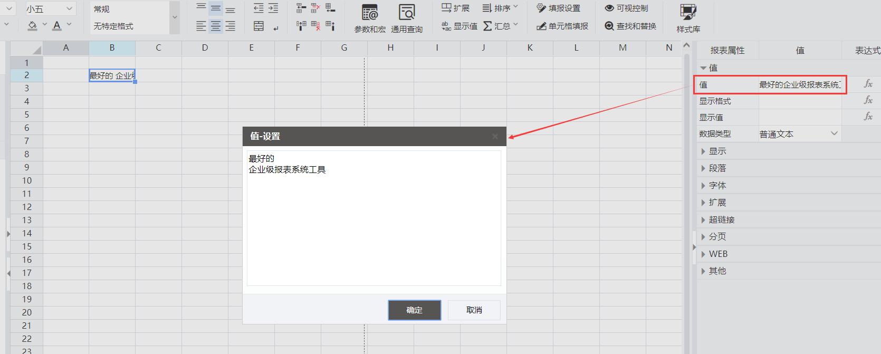Image resolution: width=881 pixels, height=354 pixels.
Task: Toggle center horizontal alignment
Action: pos(216,26)
